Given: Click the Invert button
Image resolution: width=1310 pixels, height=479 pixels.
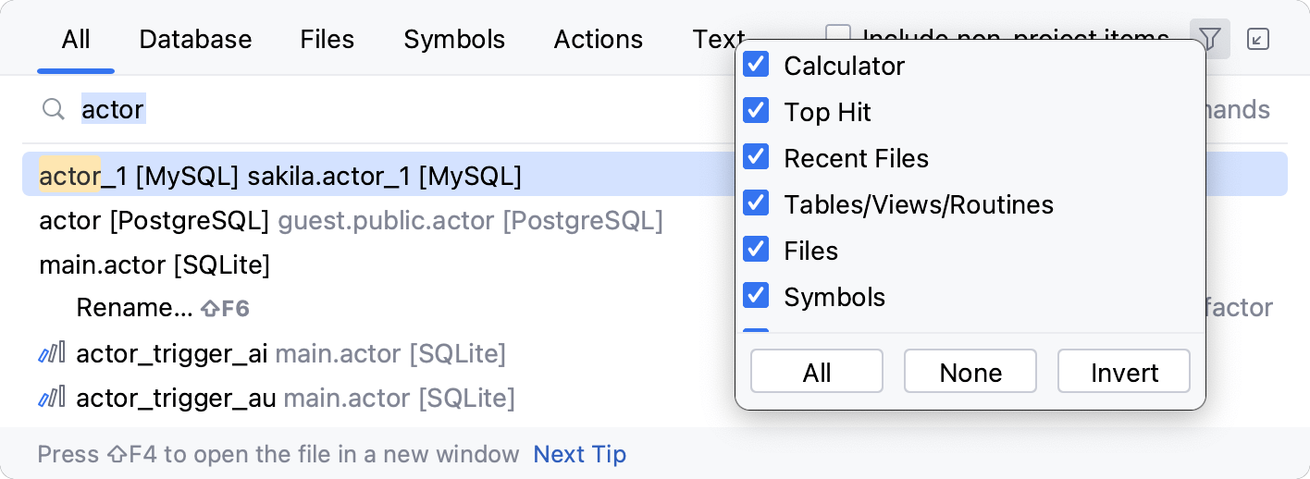Looking at the screenshot, I should point(1123,372).
